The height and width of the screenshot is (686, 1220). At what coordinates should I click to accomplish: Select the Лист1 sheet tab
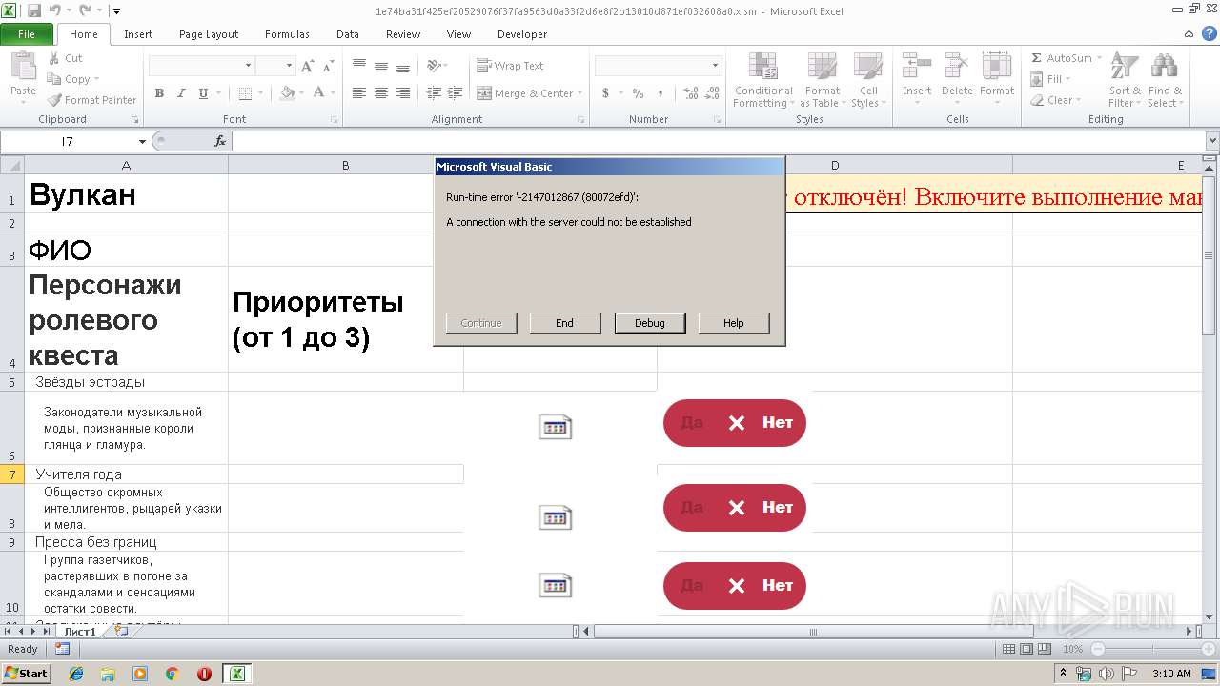tap(79, 631)
